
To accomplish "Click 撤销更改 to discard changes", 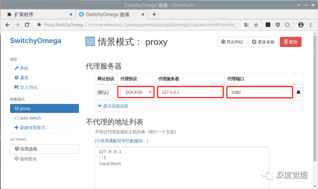I will (x=26, y=159).
